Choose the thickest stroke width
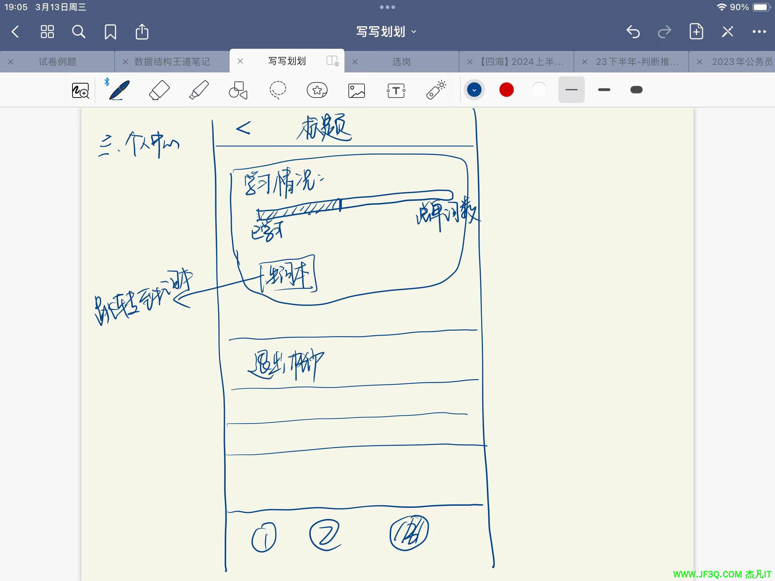 point(636,90)
